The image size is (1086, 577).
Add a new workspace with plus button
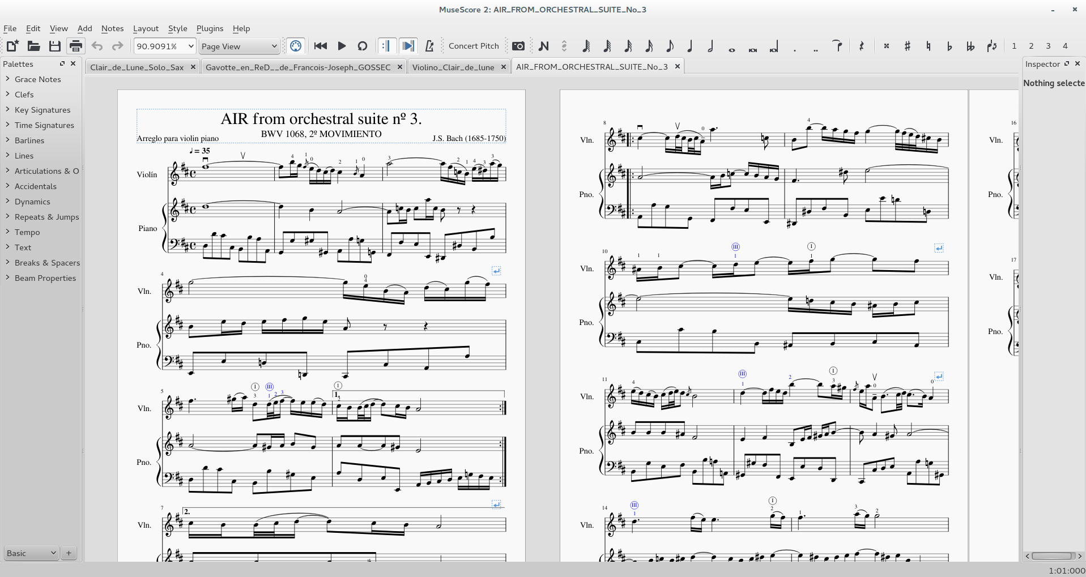click(69, 553)
